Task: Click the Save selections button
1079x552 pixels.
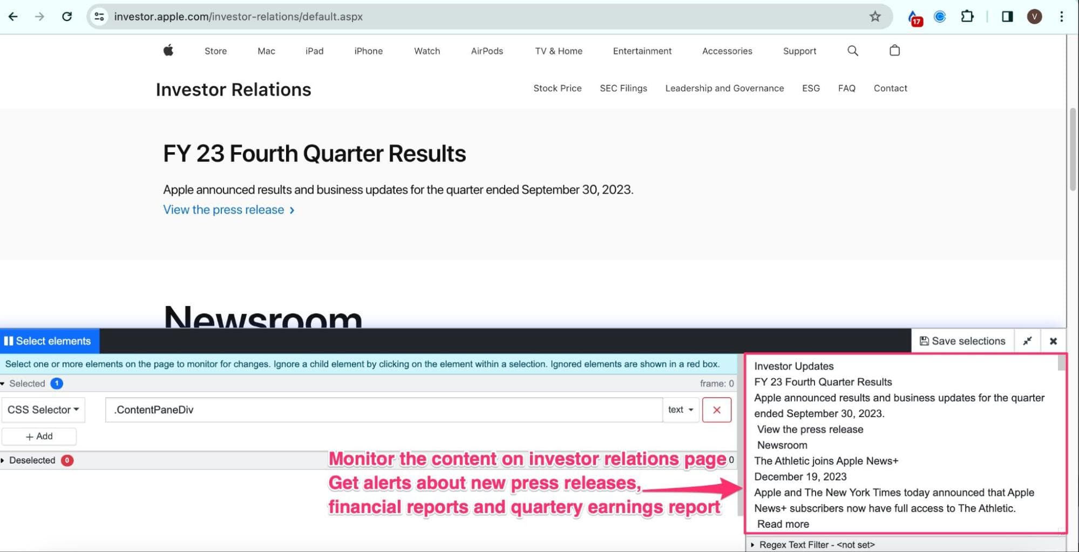Action: [962, 341]
